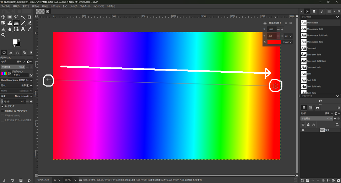The height and width of the screenshot is (183, 341).
Task: Click the red endpoint color swatch
Action: (274, 42)
